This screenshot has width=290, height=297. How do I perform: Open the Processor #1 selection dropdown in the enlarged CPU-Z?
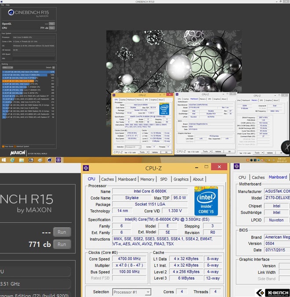point(132,292)
